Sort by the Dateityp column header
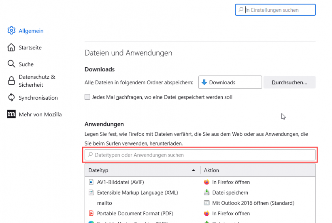This screenshot has width=332, height=223. tap(143, 170)
